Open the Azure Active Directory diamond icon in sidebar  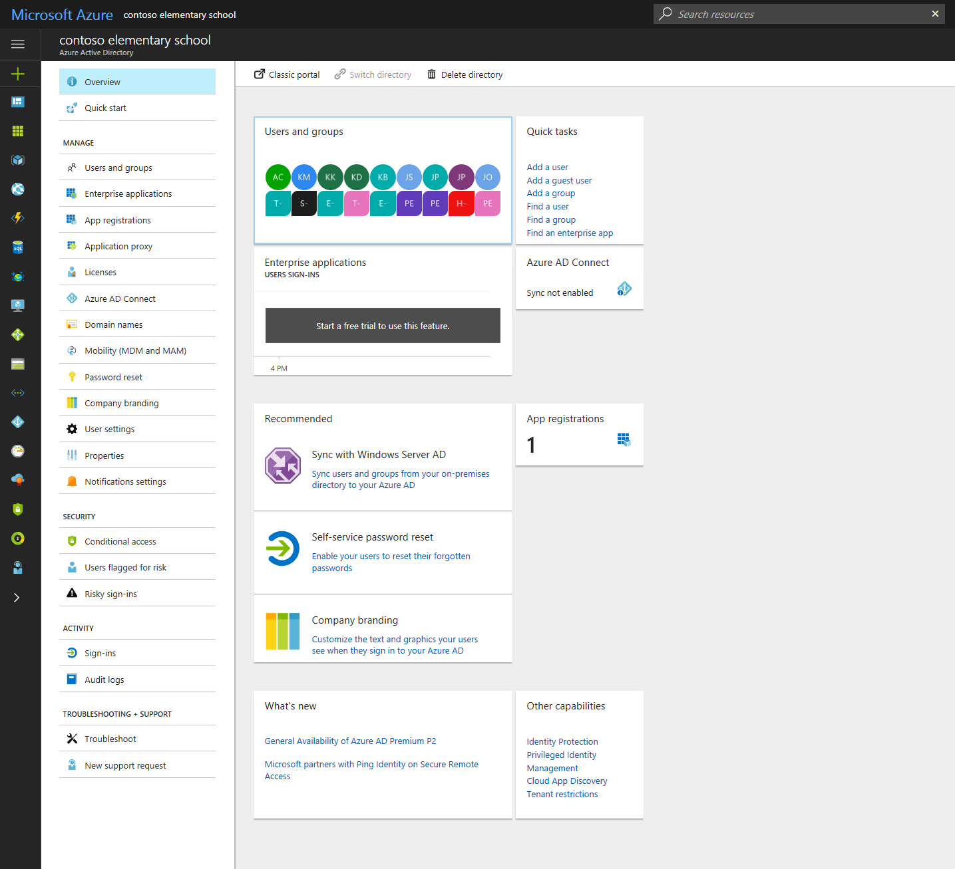point(18,422)
